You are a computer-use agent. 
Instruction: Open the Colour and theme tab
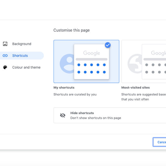click(22, 67)
